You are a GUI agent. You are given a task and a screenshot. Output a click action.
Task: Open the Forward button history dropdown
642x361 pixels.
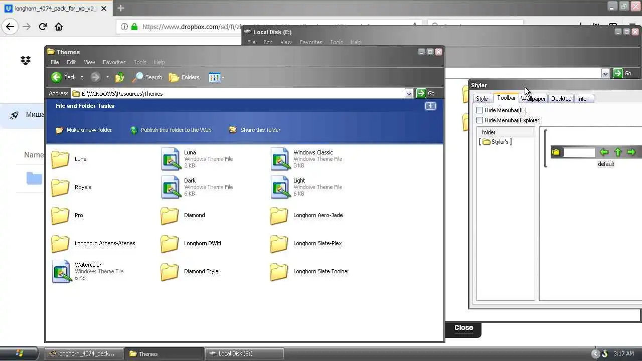click(x=107, y=77)
